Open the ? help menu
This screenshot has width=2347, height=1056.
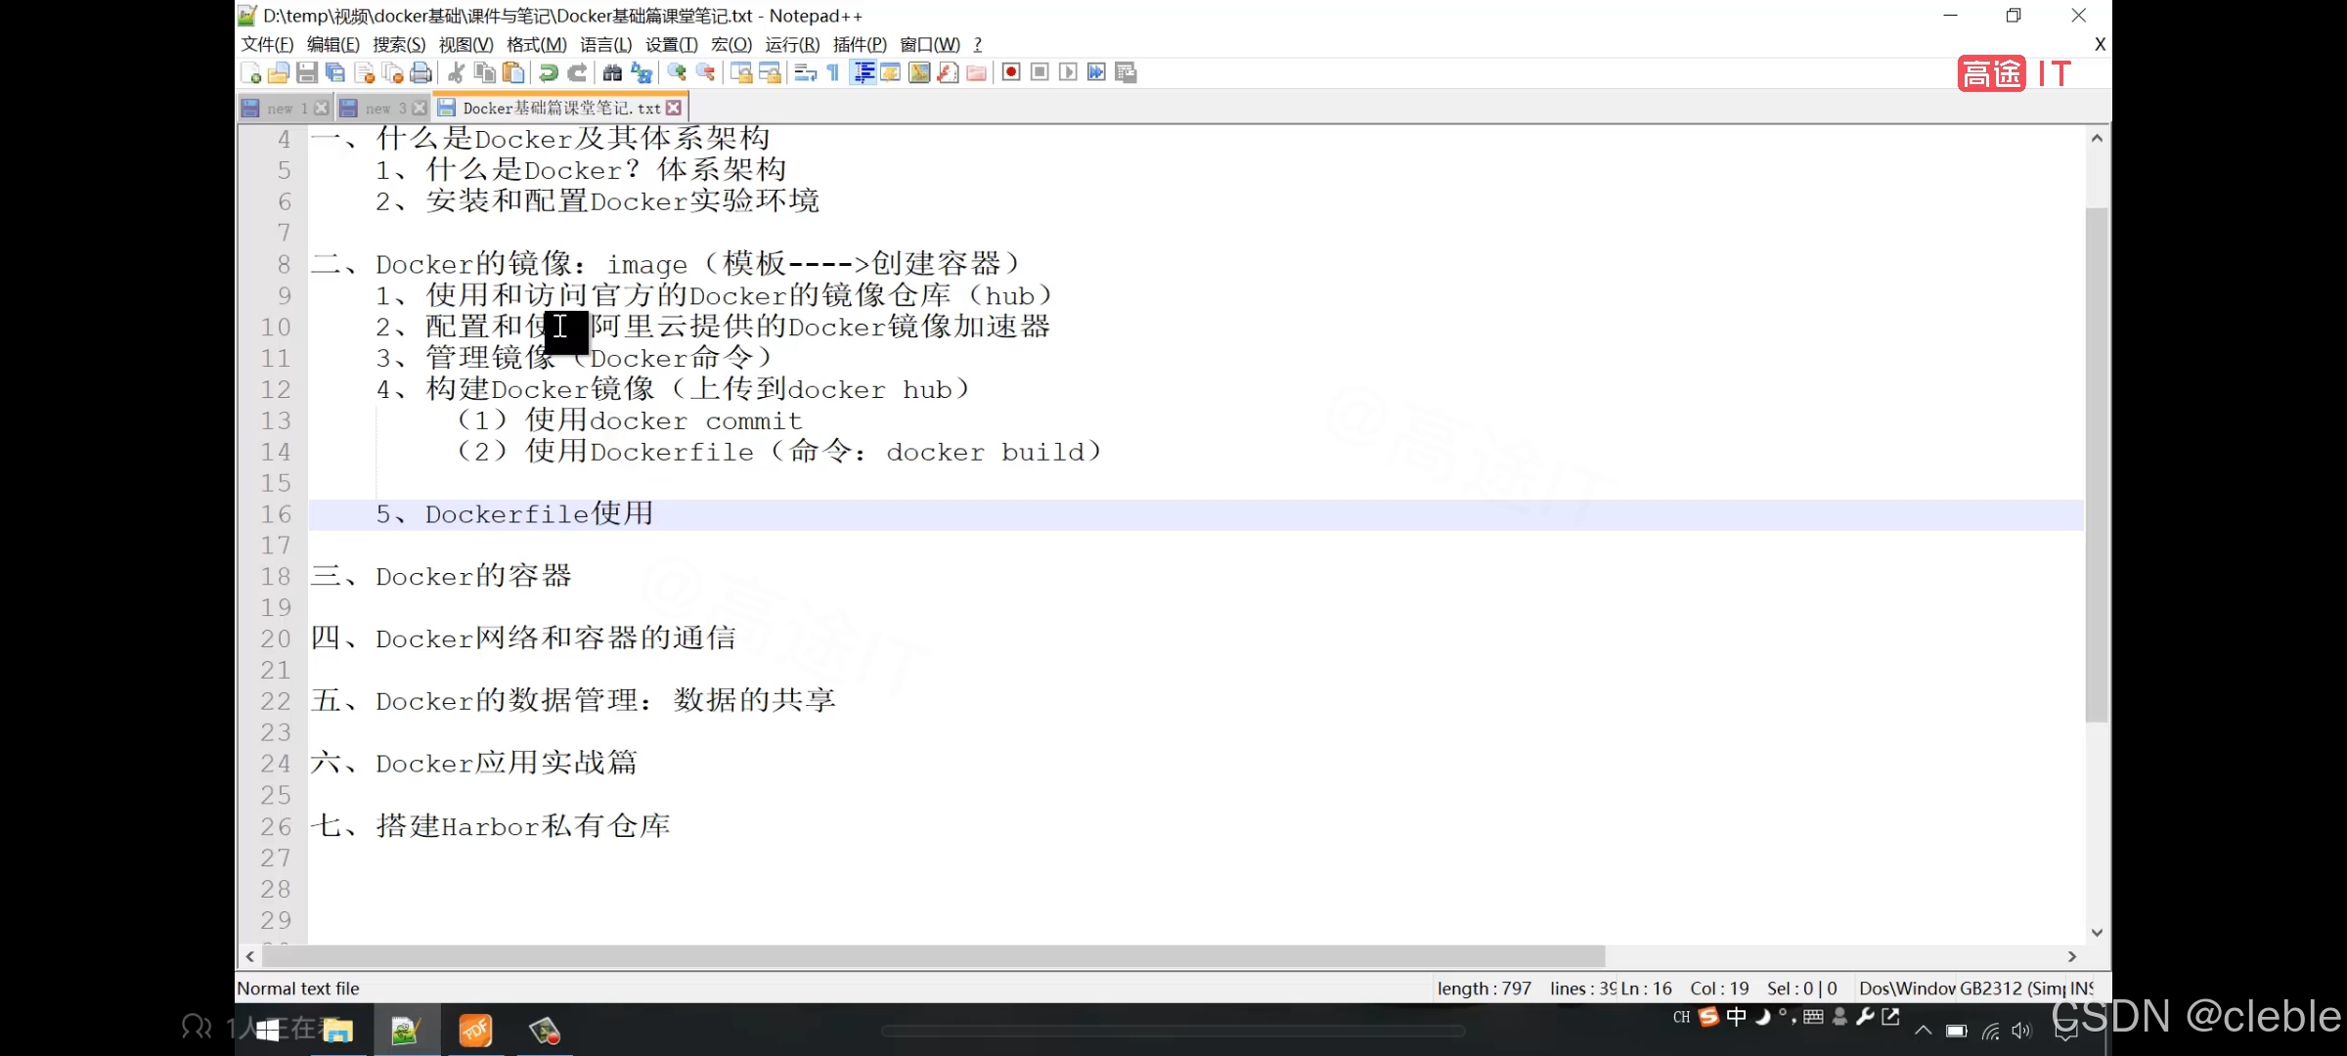point(977,45)
